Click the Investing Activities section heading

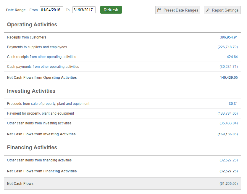[31, 91]
